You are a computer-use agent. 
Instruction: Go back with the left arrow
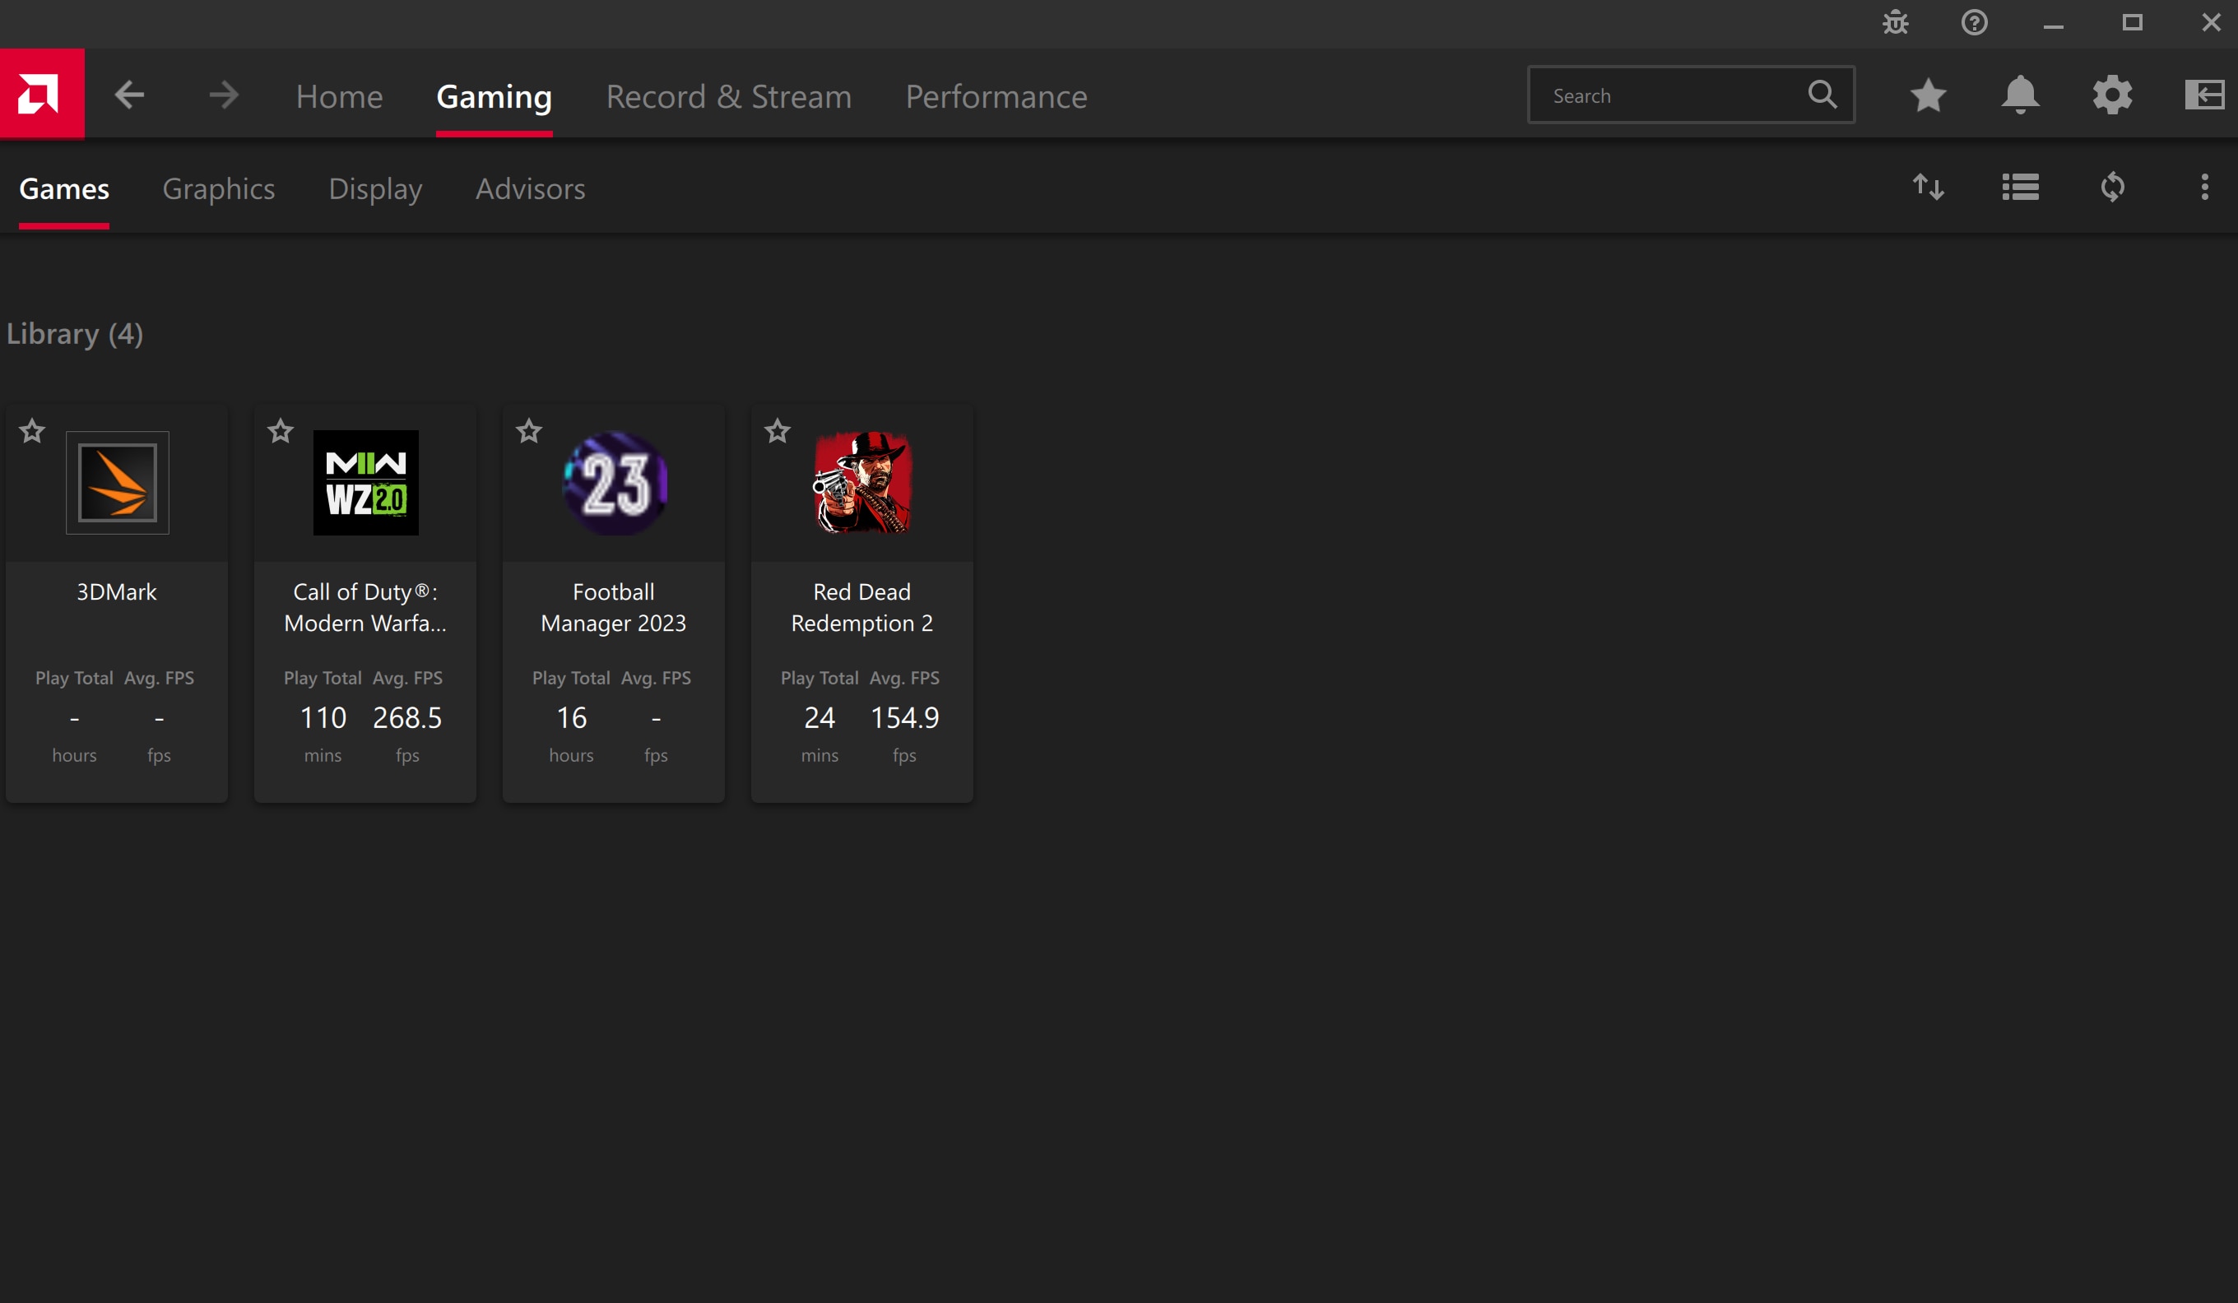(x=129, y=95)
